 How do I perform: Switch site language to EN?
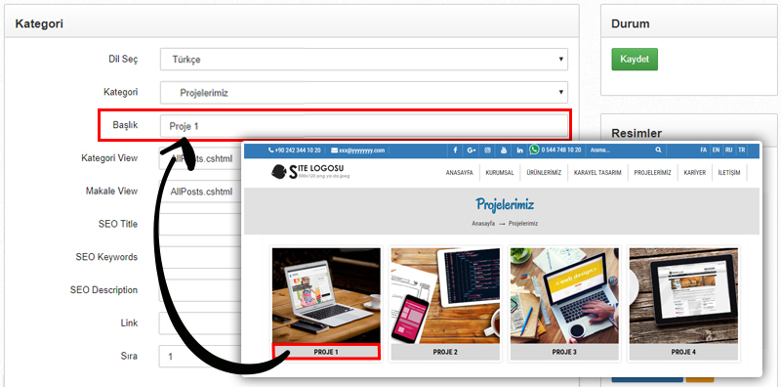716,150
